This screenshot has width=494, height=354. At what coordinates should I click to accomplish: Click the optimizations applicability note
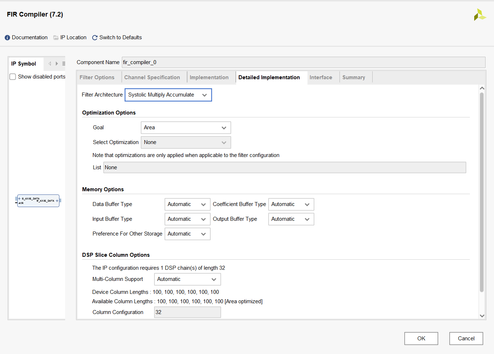click(x=186, y=155)
